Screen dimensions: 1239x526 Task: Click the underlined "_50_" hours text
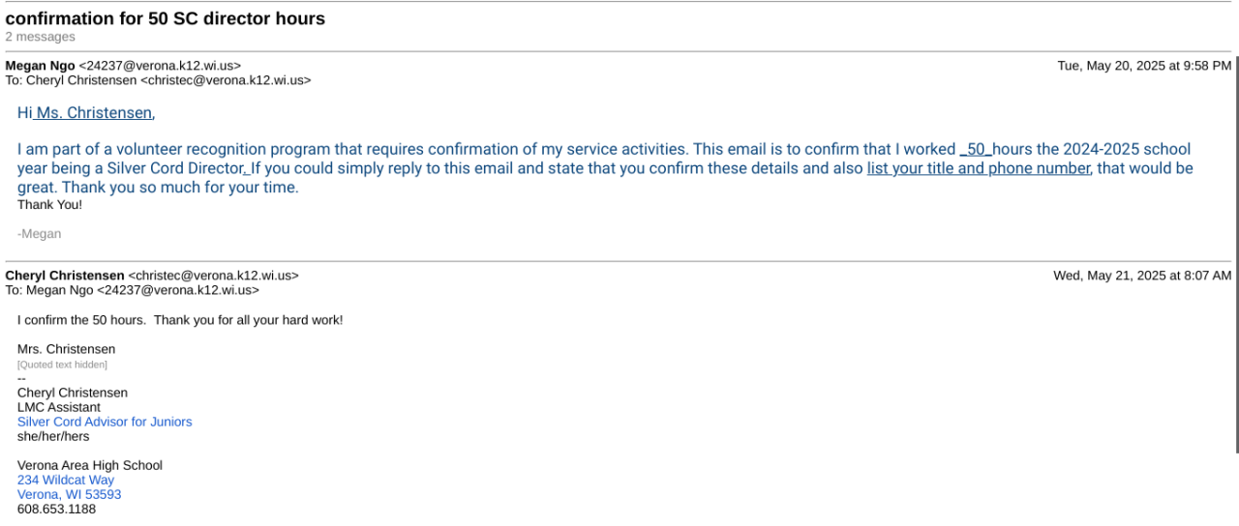[976, 149]
